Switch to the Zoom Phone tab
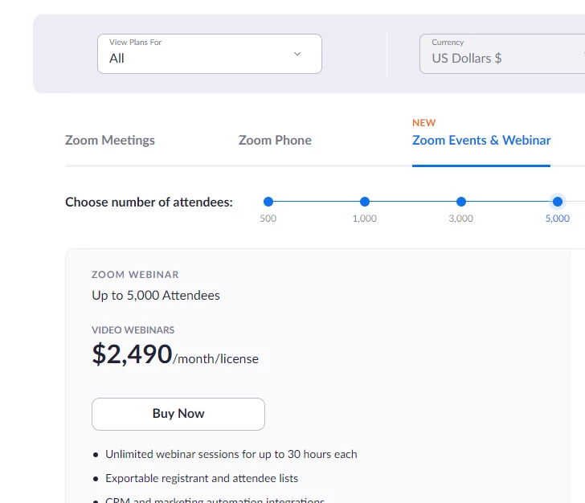The height and width of the screenshot is (503, 585). pyautogui.click(x=275, y=140)
